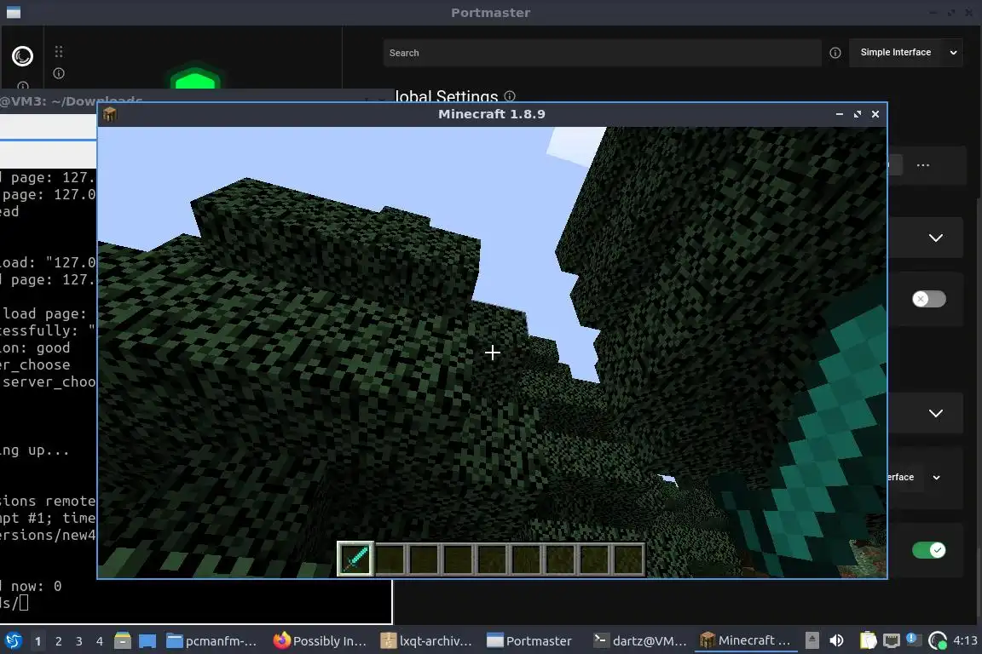Click the clipboard manager tray icon
The width and height of the screenshot is (982, 654).
(868, 640)
